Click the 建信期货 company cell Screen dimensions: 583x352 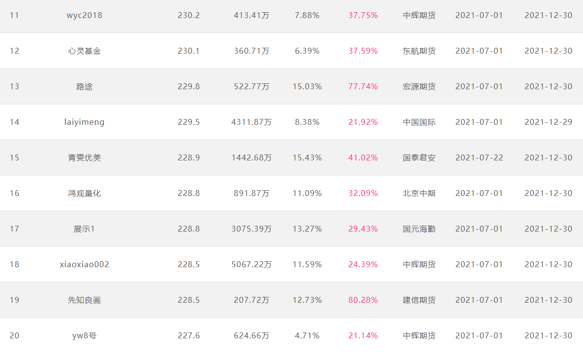click(x=419, y=300)
